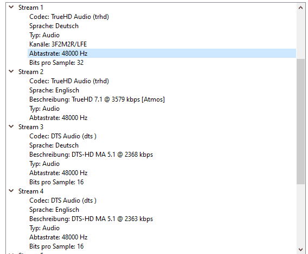Select the Stream 4 label
Screen dimensions: 308x254
coord(31,191)
